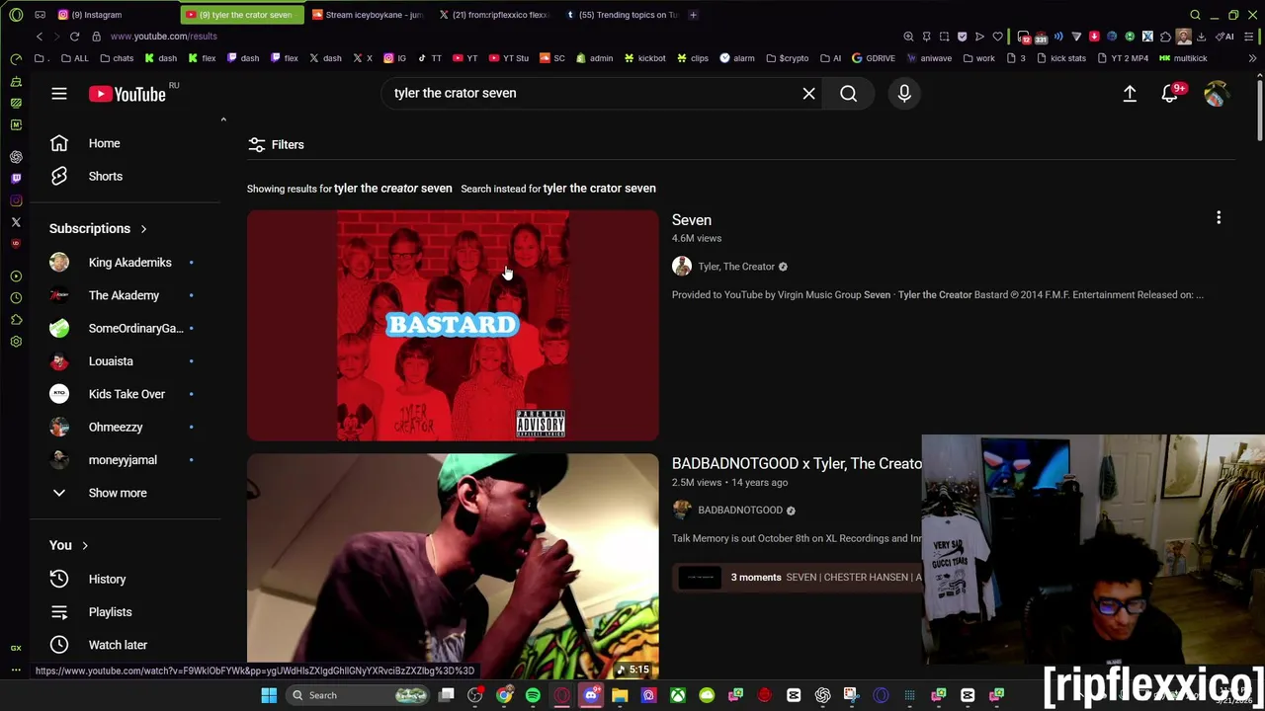The image size is (1265, 711).
Task: Open more options for Seven video
Action: (x=1219, y=218)
